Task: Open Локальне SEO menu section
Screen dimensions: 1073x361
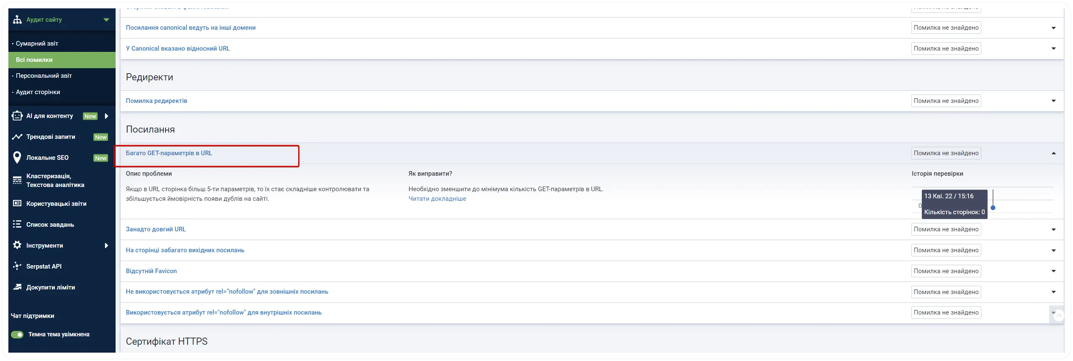Action: (x=47, y=158)
